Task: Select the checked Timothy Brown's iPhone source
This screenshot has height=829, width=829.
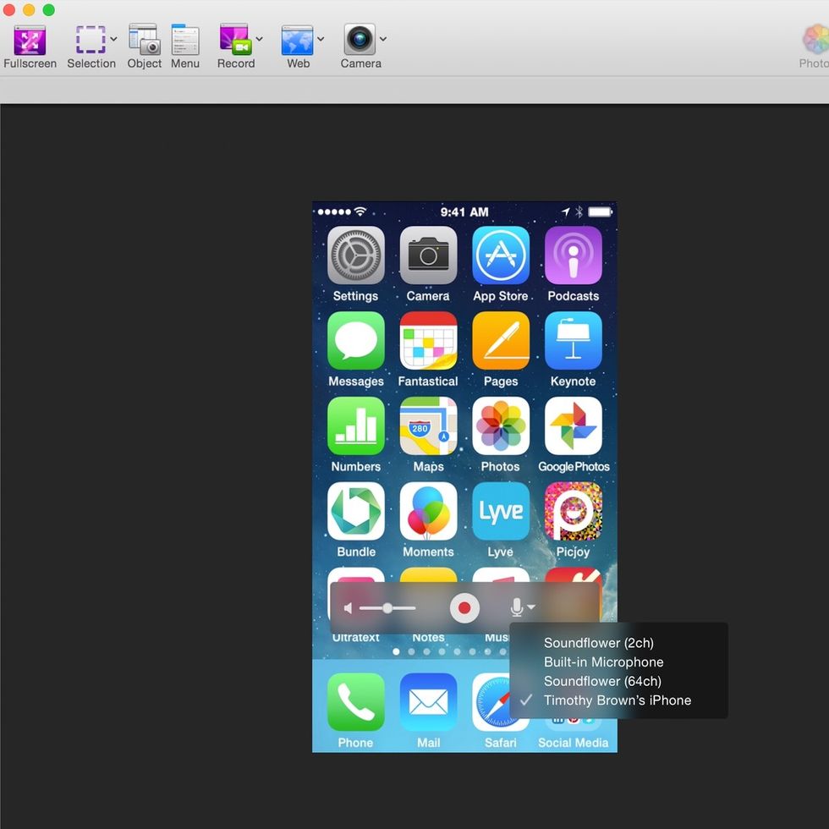Action: pyautogui.click(x=617, y=700)
